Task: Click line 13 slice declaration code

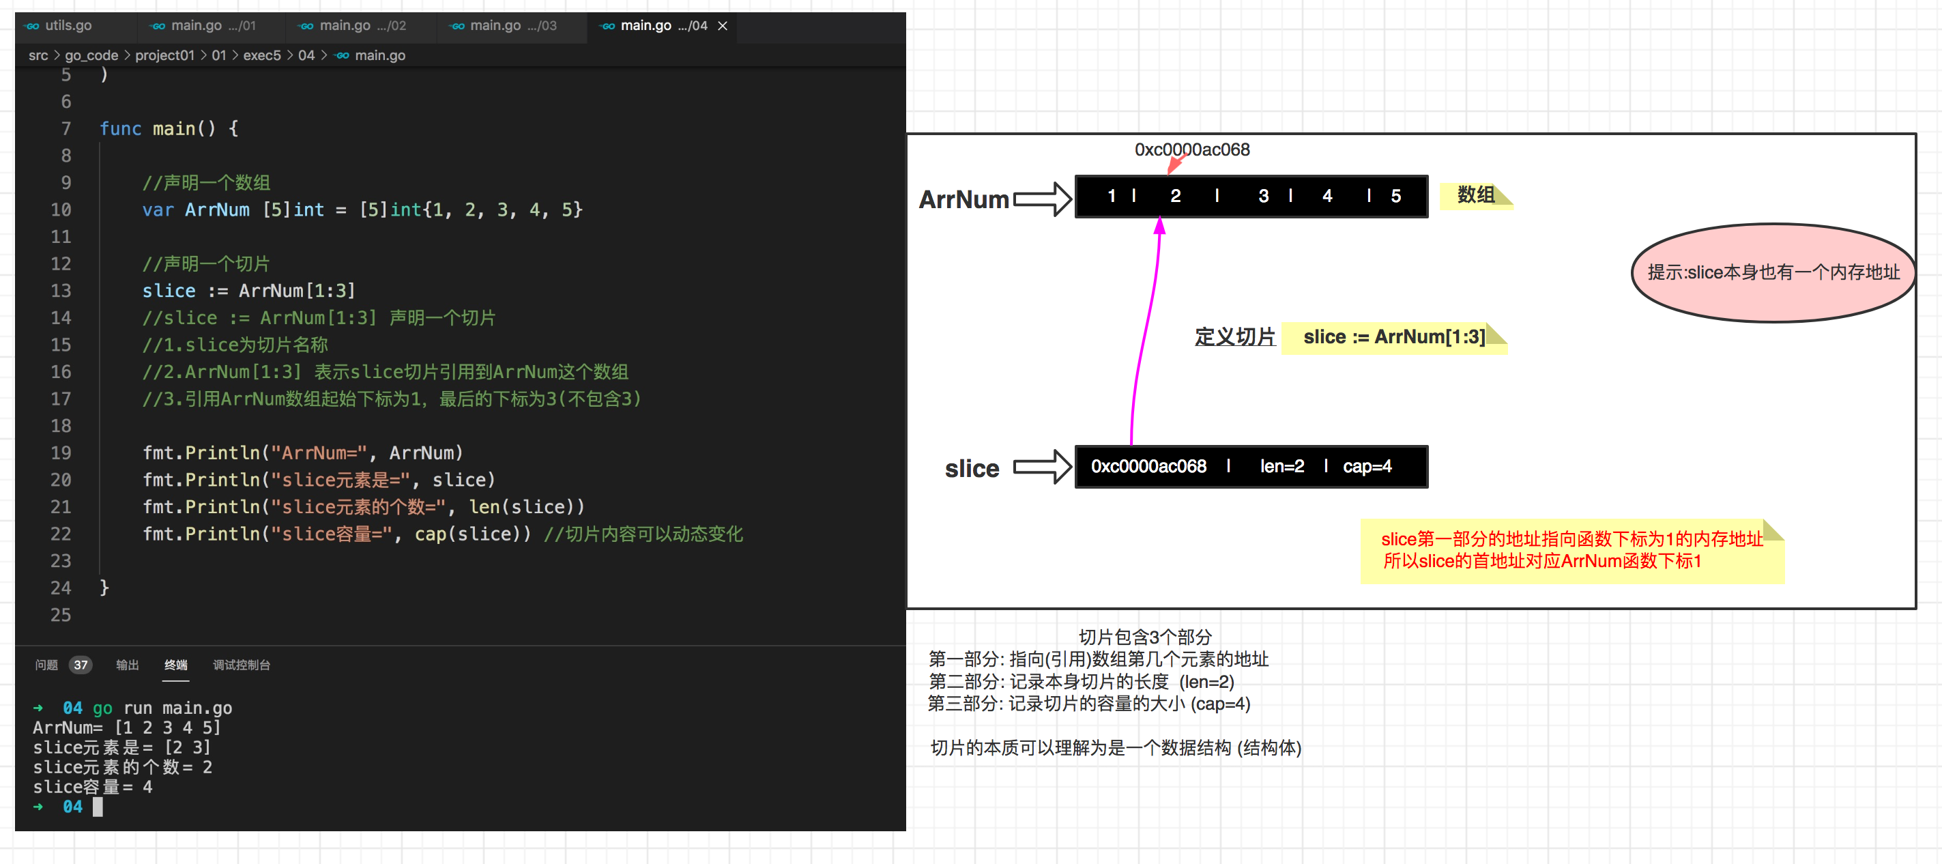Action: [x=249, y=291]
